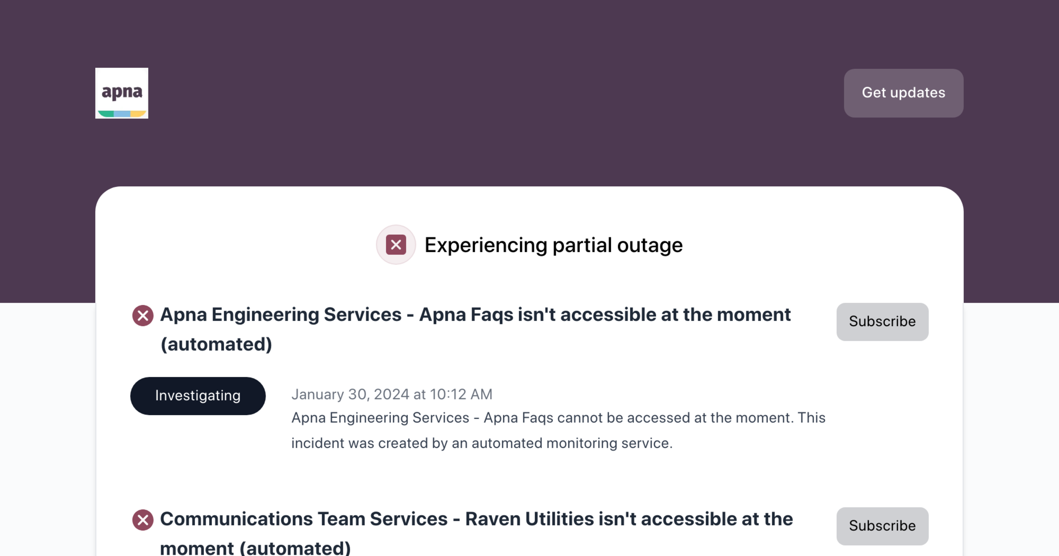The width and height of the screenshot is (1059, 556).
Task: Subscribe to the Raven Utilities incident
Action: [882, 526]
